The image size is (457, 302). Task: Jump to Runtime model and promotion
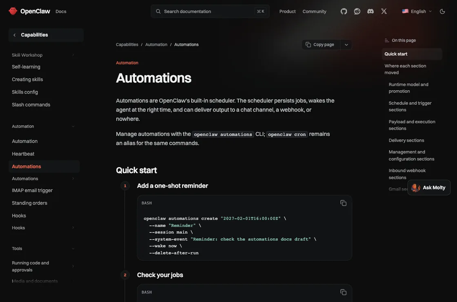(x=408, y=88)
